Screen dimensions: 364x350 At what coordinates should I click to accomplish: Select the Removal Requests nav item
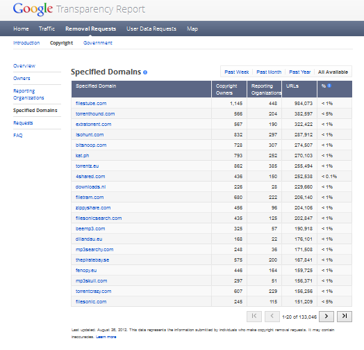(91, 29)
